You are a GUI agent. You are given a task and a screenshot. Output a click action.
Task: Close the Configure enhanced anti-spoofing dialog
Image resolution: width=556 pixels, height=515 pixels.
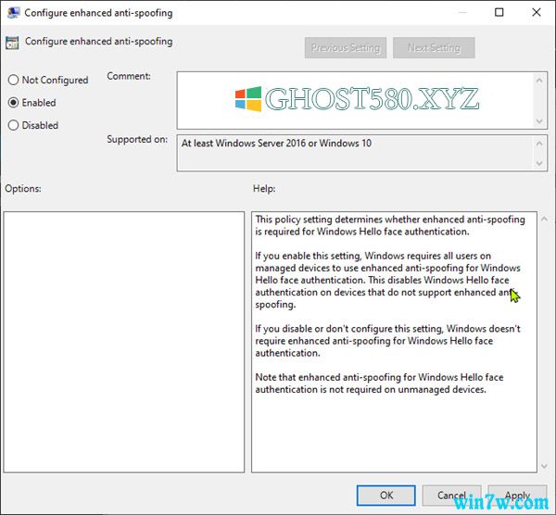537,12
